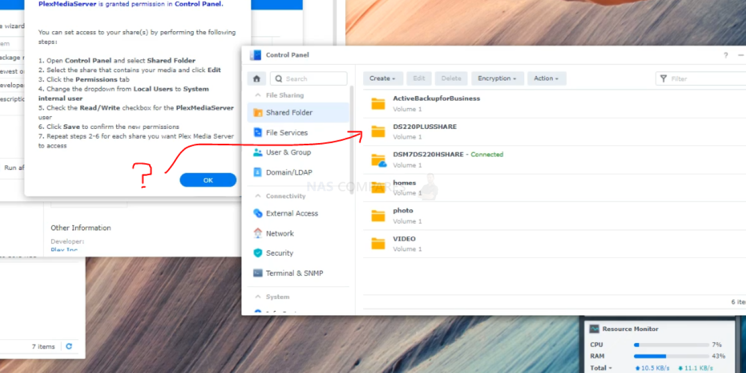
Task: Select the ActiveBackupforBusiness row name
Action: (x=436, y=99)
